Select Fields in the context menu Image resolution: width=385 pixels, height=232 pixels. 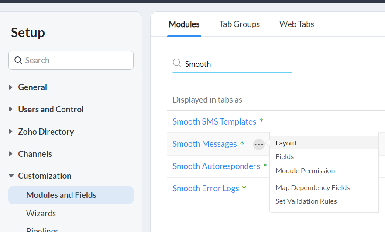coord(285,157)
